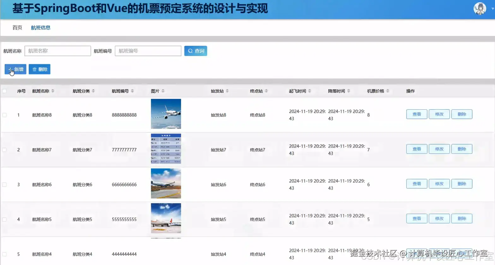Click 修改 for 航班名称7

point(439,149)
